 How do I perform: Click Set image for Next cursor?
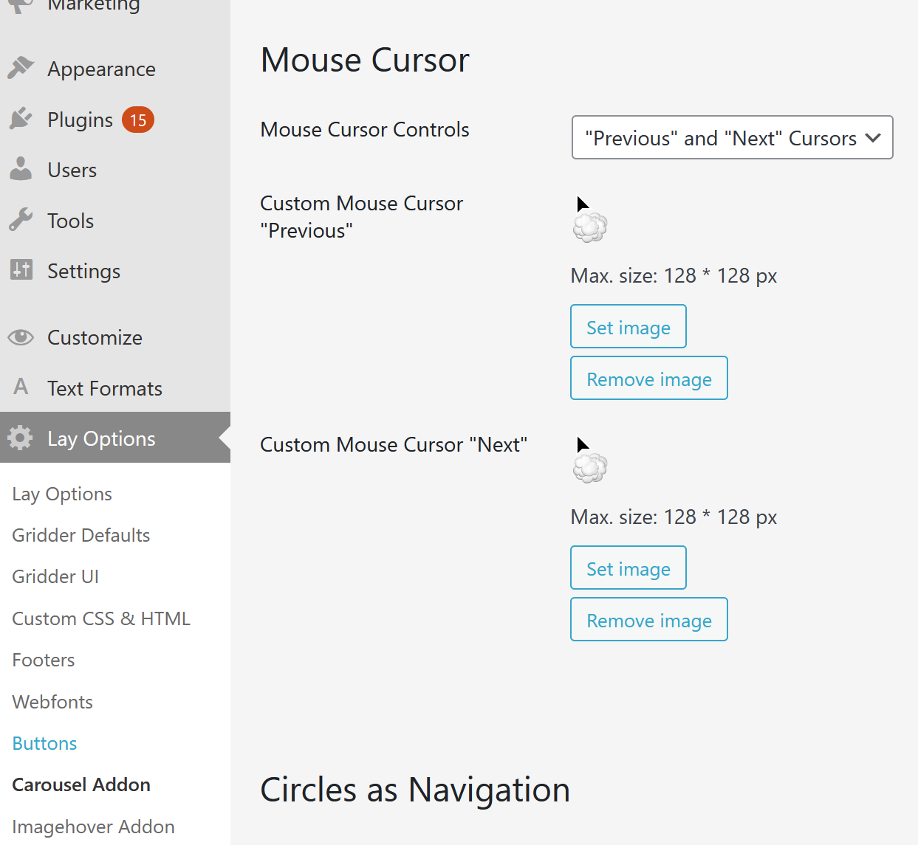click(628, 568)
